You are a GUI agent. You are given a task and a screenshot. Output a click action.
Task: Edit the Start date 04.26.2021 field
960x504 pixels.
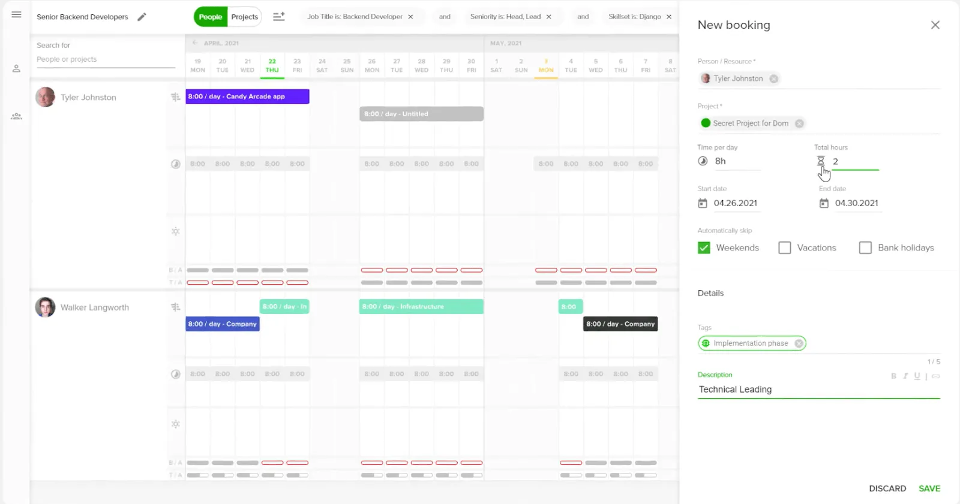736,203
